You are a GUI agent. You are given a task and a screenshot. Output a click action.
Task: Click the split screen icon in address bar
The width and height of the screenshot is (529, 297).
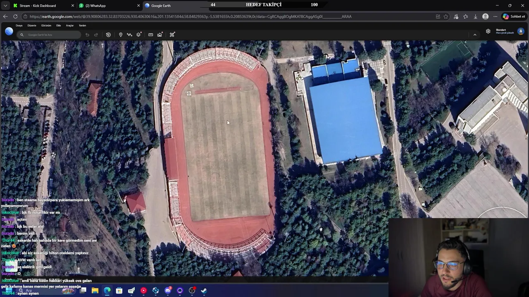[x=438, y=16]
